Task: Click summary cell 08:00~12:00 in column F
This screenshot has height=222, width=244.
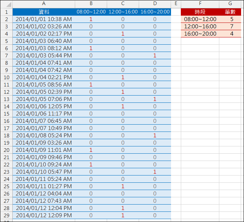Action: pos(200,19)
